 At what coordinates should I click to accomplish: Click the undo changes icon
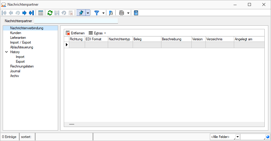(x=64, y=13)
